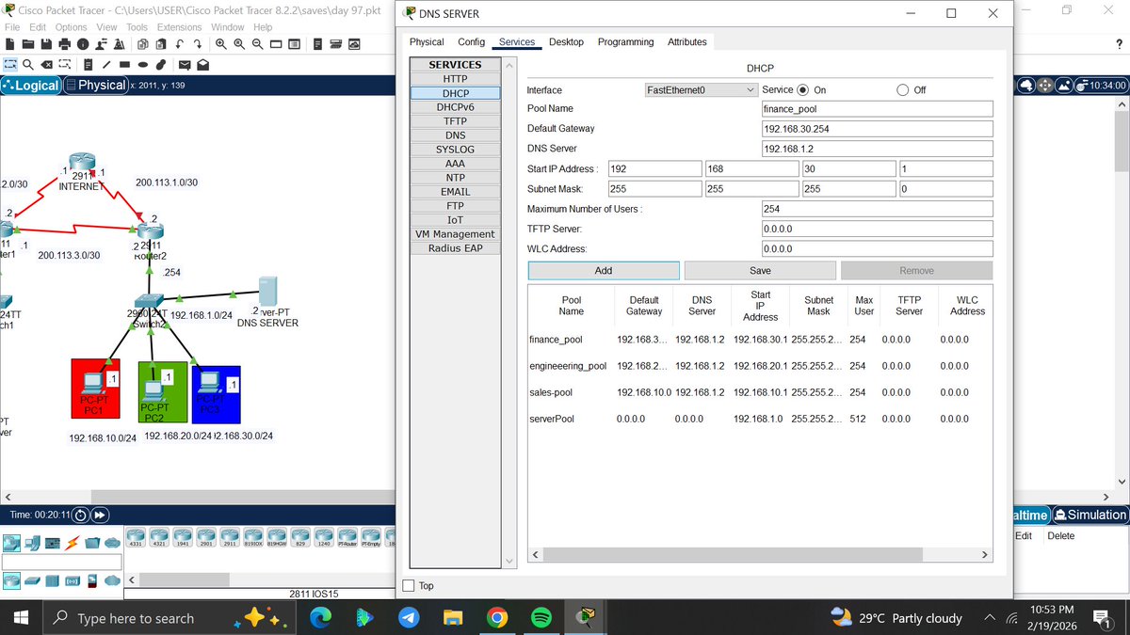The image size is (1130, 635).
Task: Undo the last action with the undo arrow
Action: click(179, 44)
